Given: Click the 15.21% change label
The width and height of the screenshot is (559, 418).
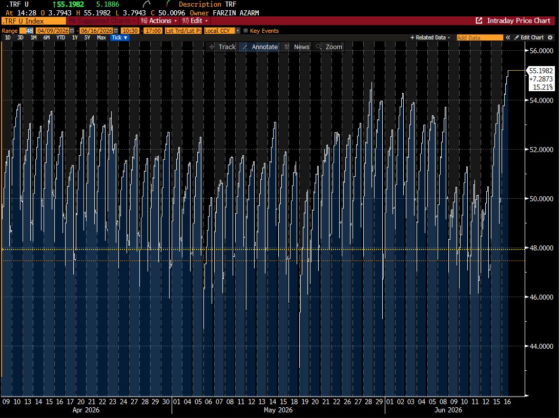Looking at the screenshot, I should 543,87.
